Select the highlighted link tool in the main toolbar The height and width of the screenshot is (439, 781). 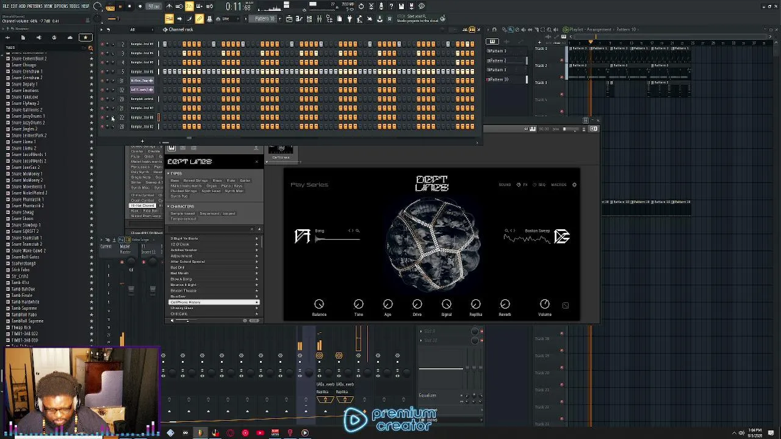[199, 19]
